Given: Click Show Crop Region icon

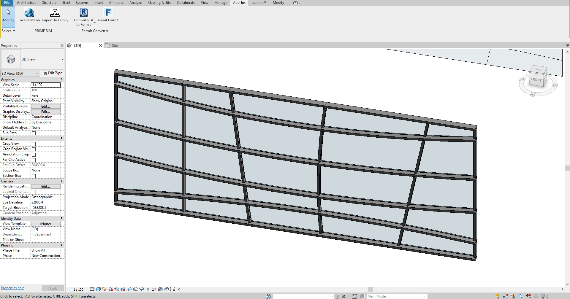Looking at the screenshot, I should click(x=129, y=289).
